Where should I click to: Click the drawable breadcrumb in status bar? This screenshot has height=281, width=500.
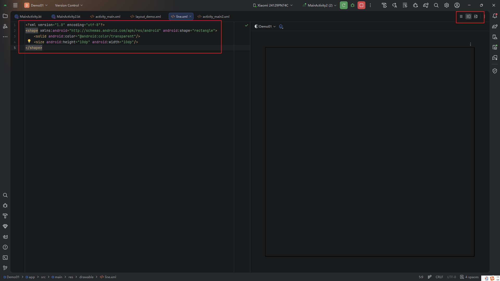coord(86,277)
